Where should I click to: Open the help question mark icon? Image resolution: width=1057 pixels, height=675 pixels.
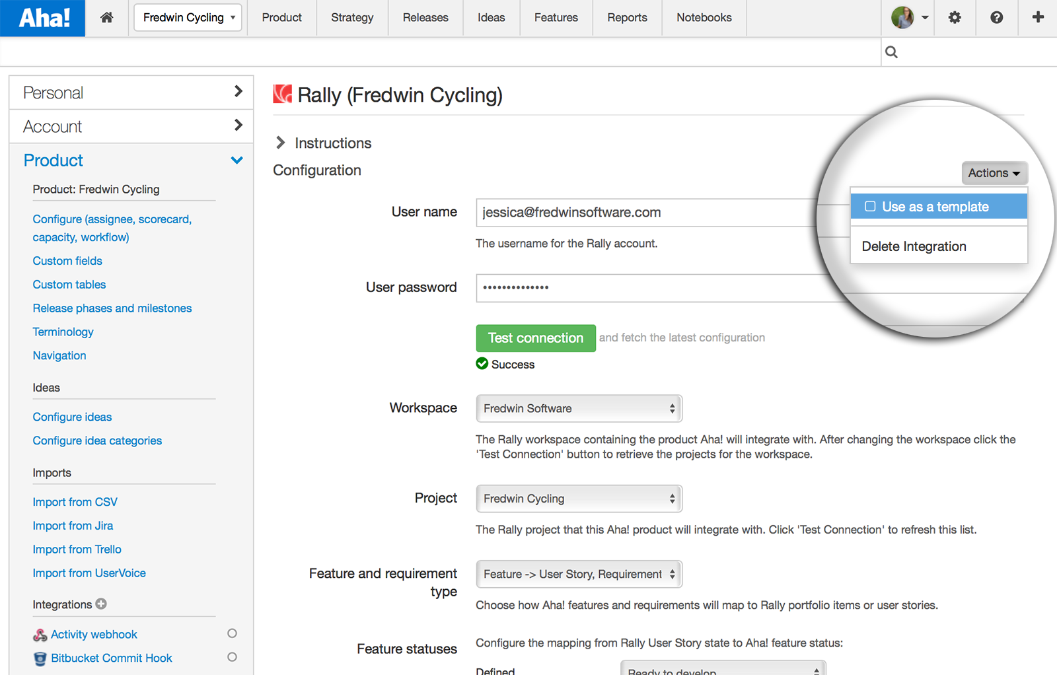coord(996,18)
